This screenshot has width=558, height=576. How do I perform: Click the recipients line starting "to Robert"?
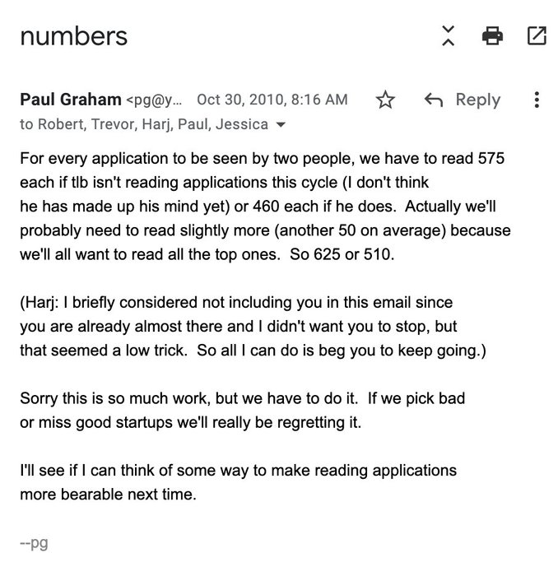[143, 125]
